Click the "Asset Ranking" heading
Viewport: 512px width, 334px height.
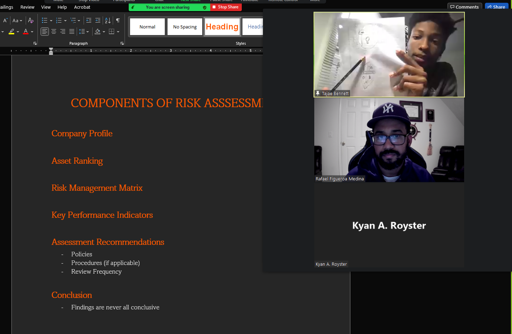click(x=77, y=161)
